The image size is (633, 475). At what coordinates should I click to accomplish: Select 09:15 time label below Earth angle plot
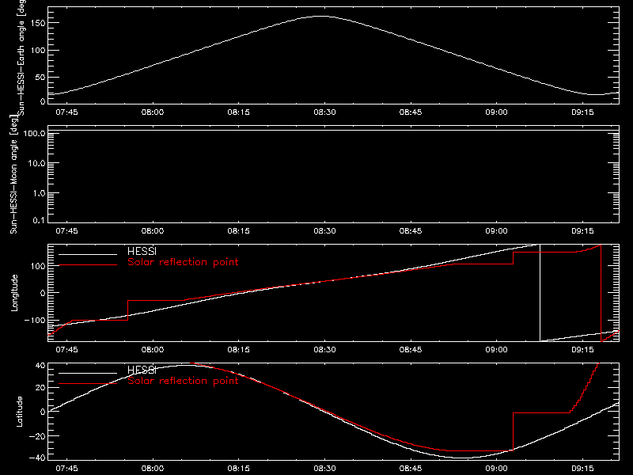coord(582,112)
